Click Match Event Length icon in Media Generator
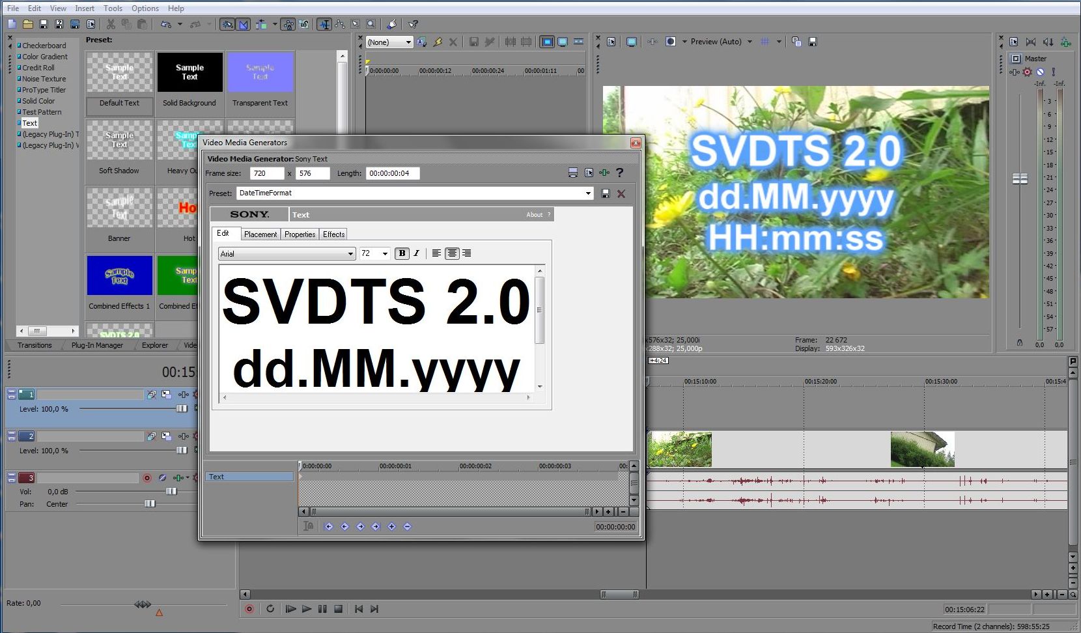Screen dimensions: 1081x633 click(x=573, y=173)
